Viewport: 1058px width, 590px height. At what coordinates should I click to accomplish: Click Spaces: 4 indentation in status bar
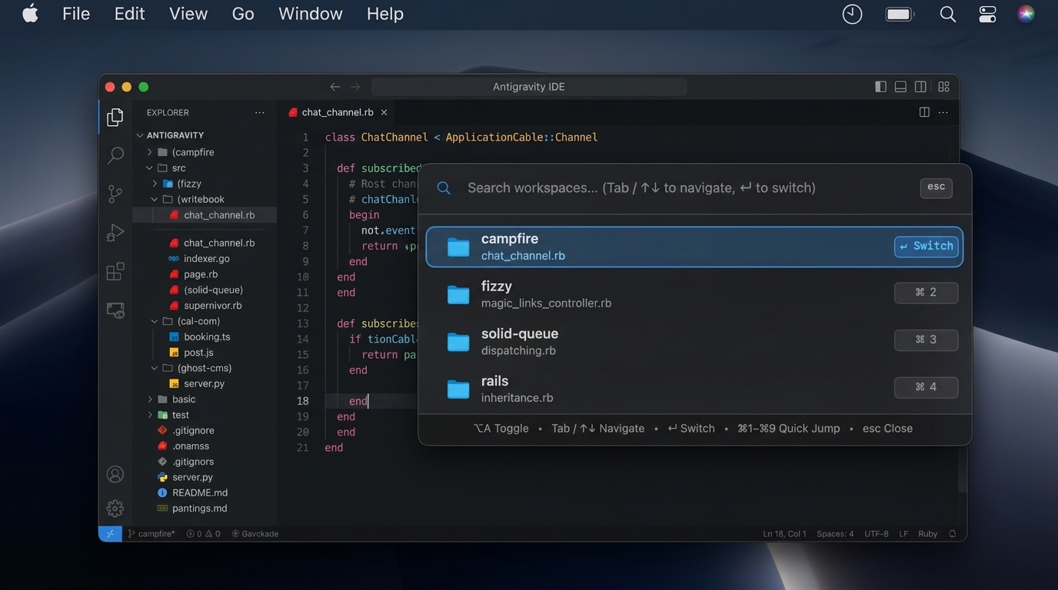click(835, 534)
